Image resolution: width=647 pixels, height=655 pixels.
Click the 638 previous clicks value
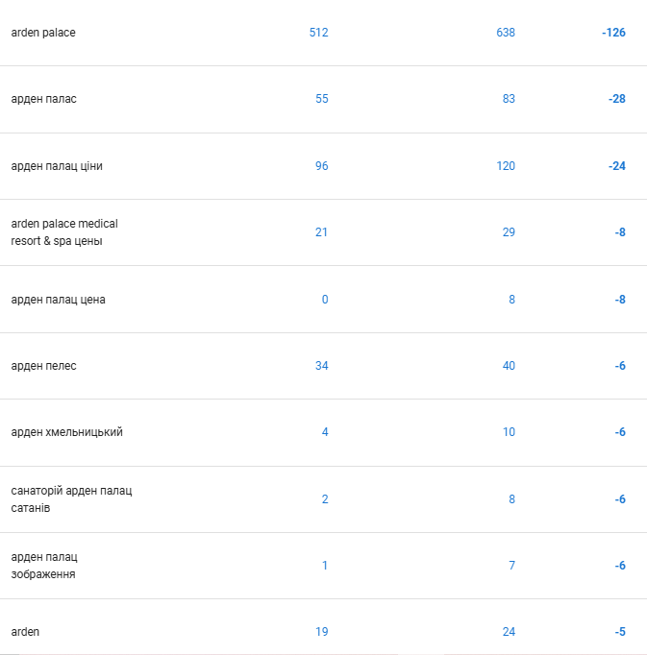tap(506, 33)
